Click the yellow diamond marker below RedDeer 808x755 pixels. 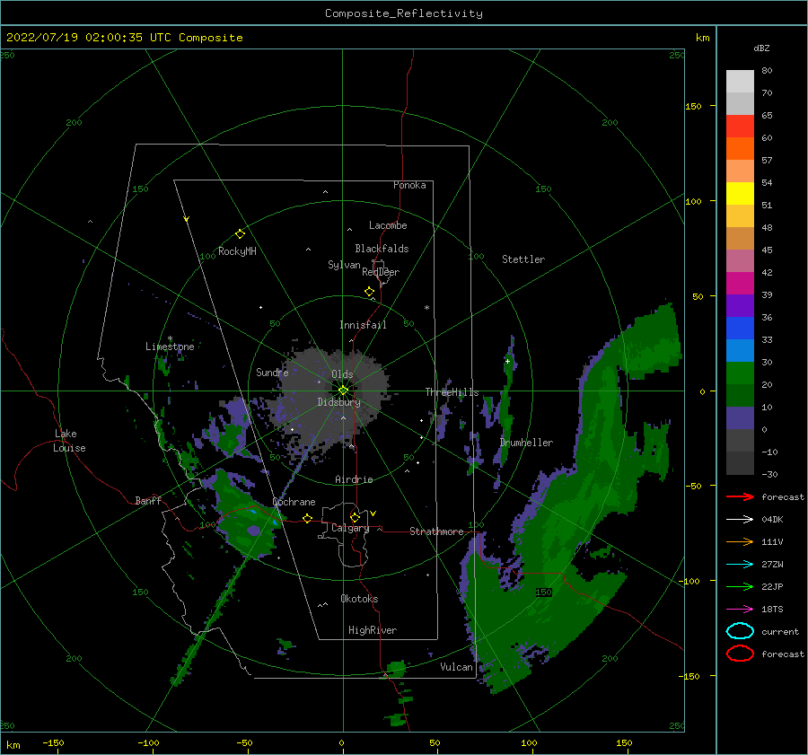370,292
